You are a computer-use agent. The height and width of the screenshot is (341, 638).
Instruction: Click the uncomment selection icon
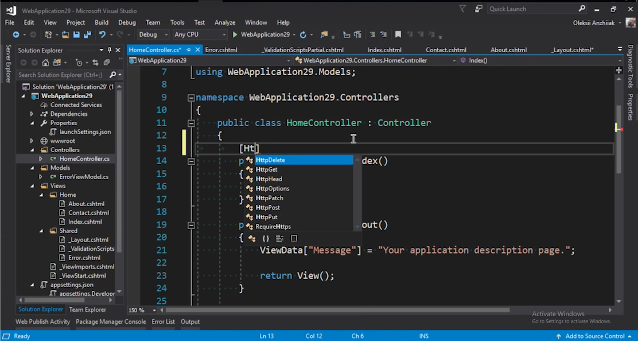tap(383, 34)
